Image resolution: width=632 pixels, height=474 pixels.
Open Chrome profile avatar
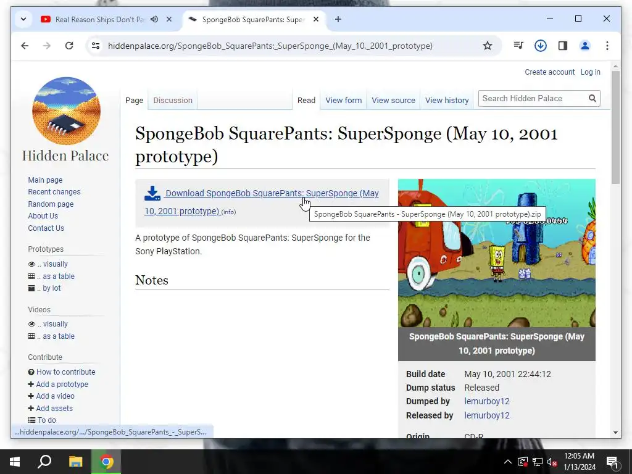point(585,46)
